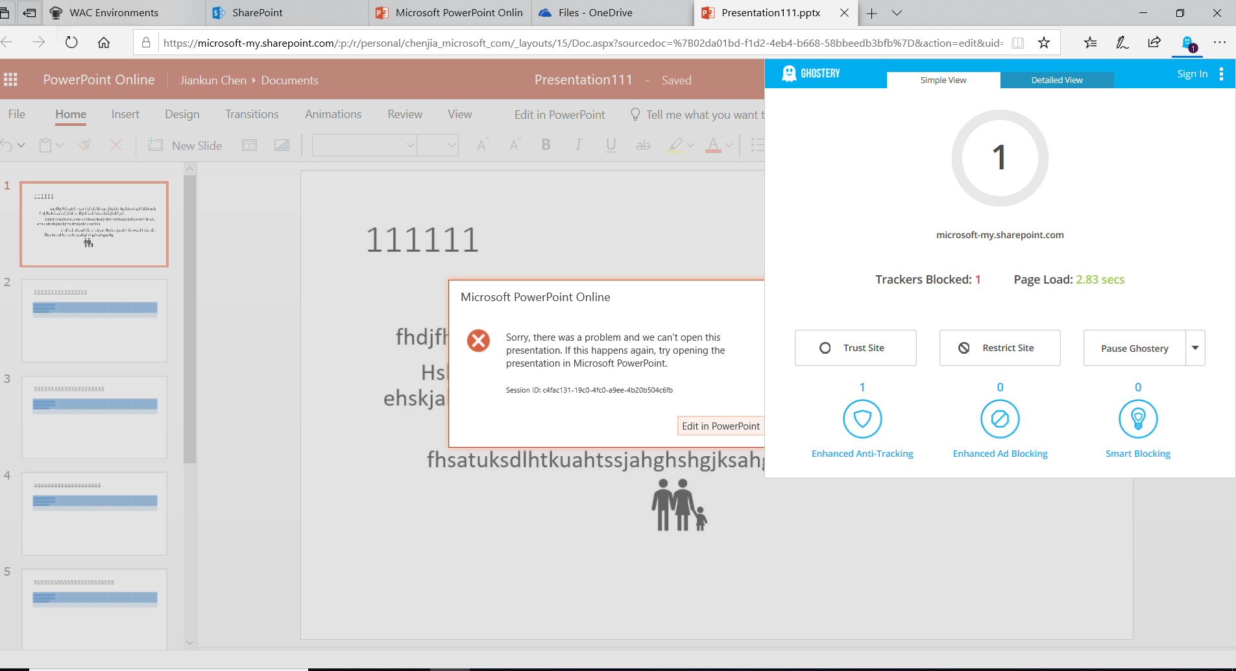Click the Smart Blocking lightbulb icon
Image resolution: width=1236 pixels, height=671 pixels.
point(1138,419)
